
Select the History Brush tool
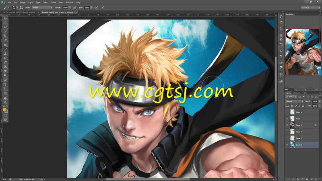tap(5, 58)
